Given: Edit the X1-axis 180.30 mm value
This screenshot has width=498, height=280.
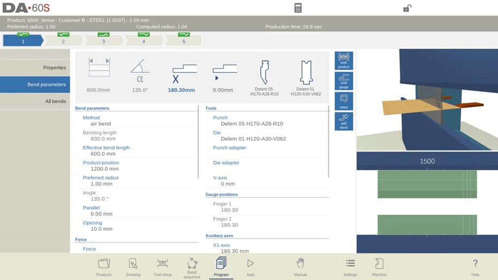Looking at the screenshot, I should [267, 248].
